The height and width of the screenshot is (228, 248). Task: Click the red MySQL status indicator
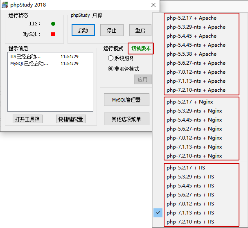coord(53,34)
